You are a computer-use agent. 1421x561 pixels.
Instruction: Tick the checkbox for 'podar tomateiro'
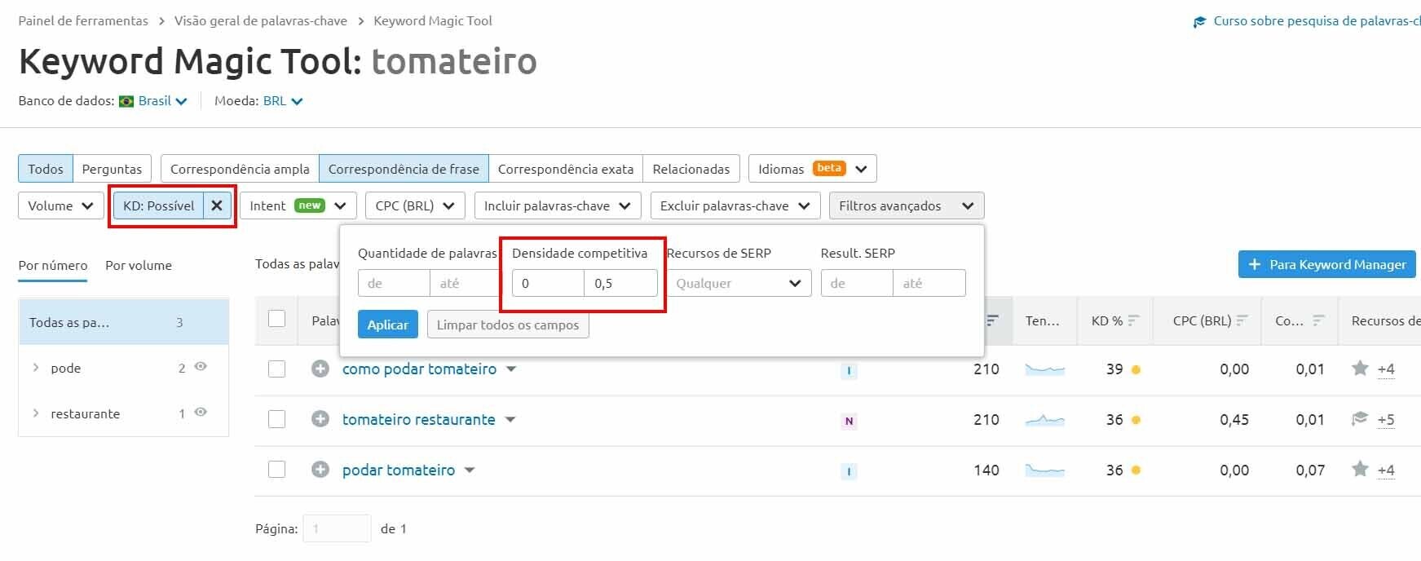(x=277, y=470)
